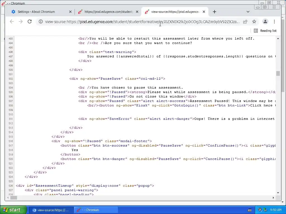Click the background window title bar Chromium logo

pyautogui.click(x=3, y=3)
